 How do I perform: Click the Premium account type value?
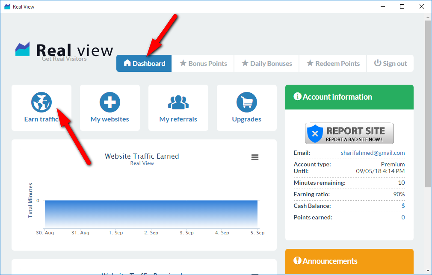pos(393,164)
